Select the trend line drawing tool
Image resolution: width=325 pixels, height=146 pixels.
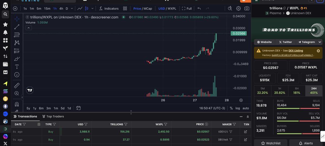click(17, 27)
